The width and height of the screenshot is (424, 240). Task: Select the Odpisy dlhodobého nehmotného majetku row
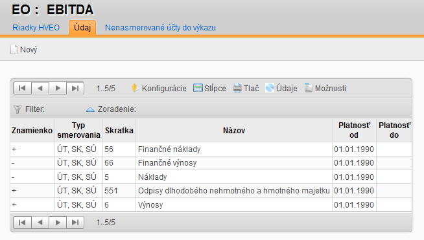coord(211,191)
